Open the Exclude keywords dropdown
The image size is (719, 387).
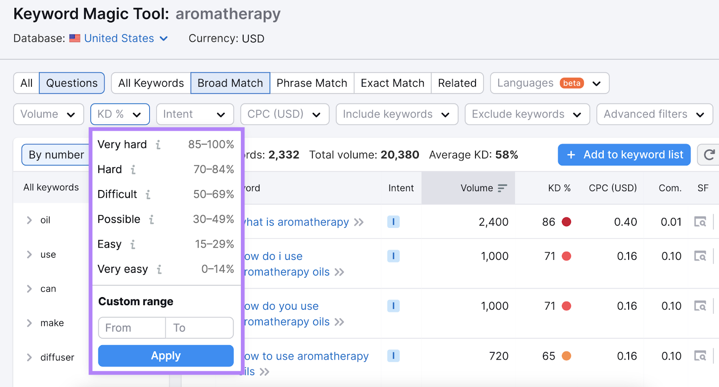tap(527, 114)
